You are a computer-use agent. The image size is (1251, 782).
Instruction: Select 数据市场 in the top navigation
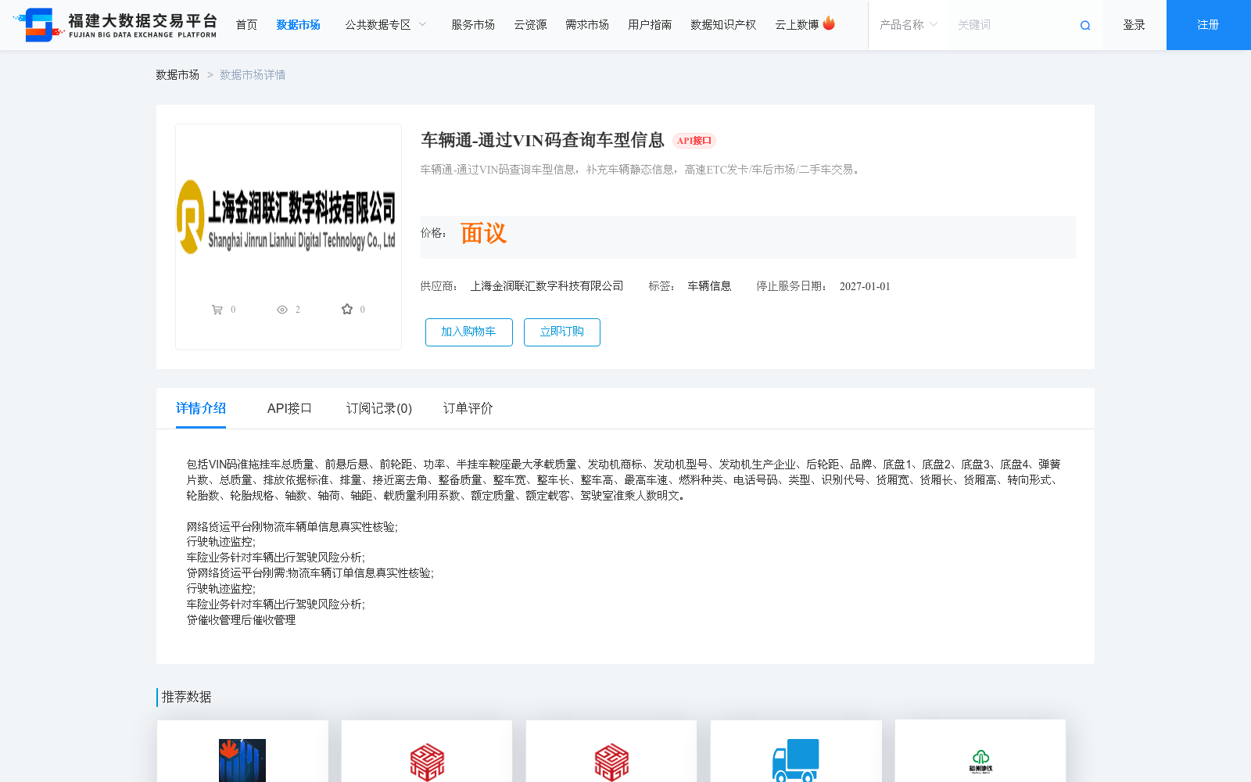point(299,25)
